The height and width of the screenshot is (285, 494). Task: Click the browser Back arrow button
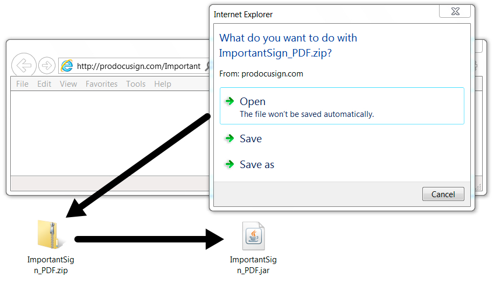24,66
